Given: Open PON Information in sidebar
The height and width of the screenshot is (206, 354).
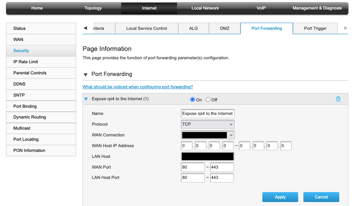Looking at the screenshot, I should click(41, 150).
